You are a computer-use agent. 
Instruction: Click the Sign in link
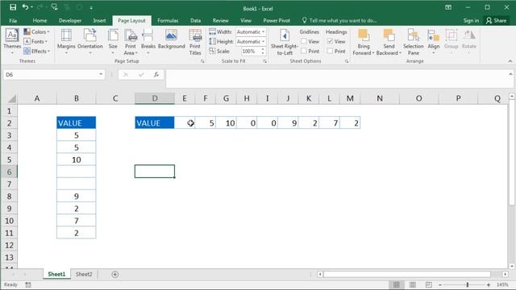click(471, 21)
